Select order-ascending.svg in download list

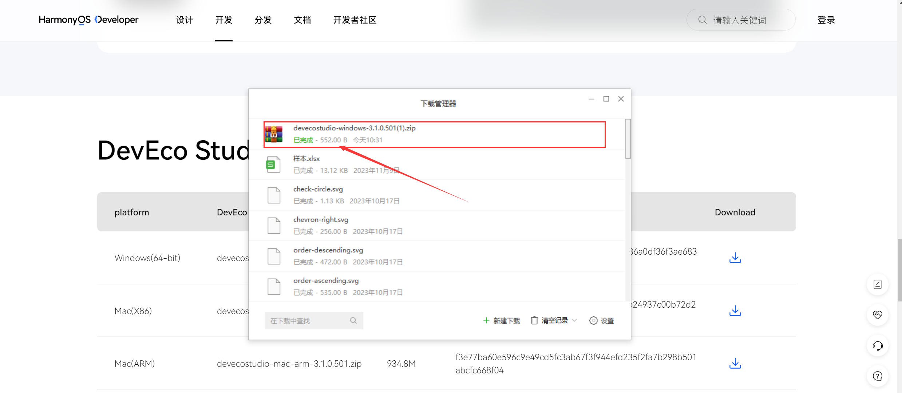pyautogui.click(x=437, y=286)
